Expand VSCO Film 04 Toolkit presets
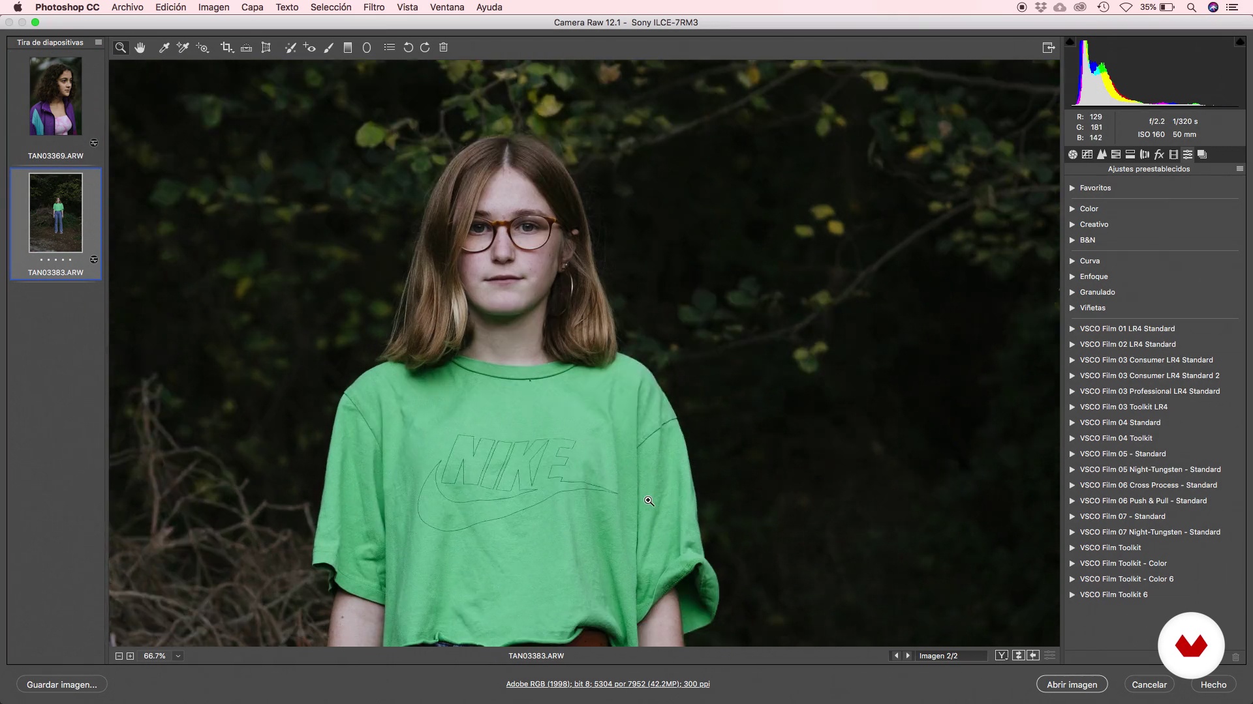 [1072, 438]
